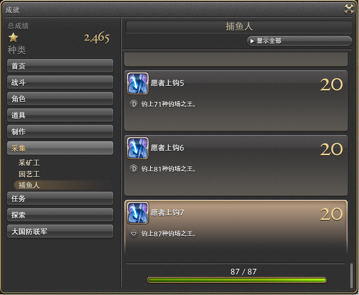Select 采矿工 subcategory

point(29,163)
